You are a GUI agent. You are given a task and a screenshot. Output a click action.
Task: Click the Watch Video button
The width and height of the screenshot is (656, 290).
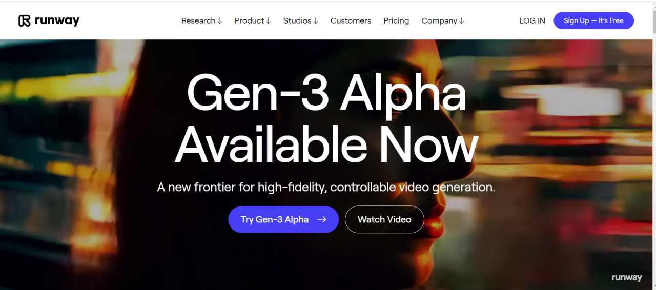point(384,219)
